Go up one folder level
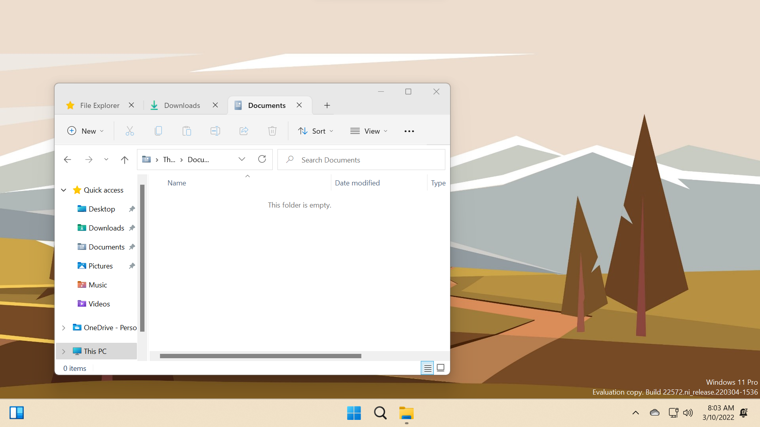The width and height of the screenshot is (760, 427). (x=124, y=159)
